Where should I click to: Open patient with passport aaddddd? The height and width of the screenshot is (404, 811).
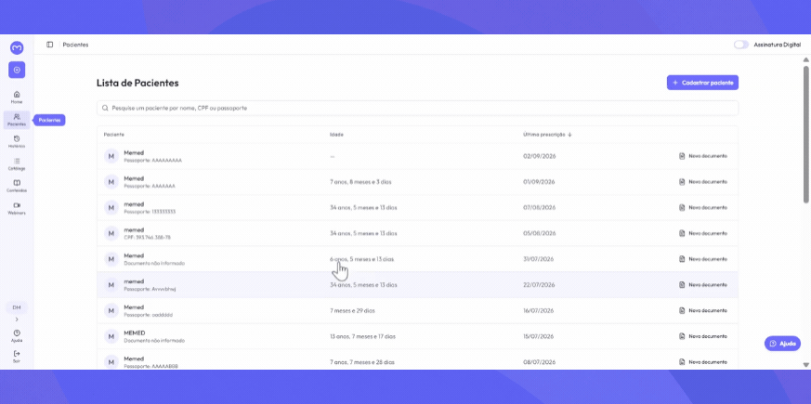[417, 311]
